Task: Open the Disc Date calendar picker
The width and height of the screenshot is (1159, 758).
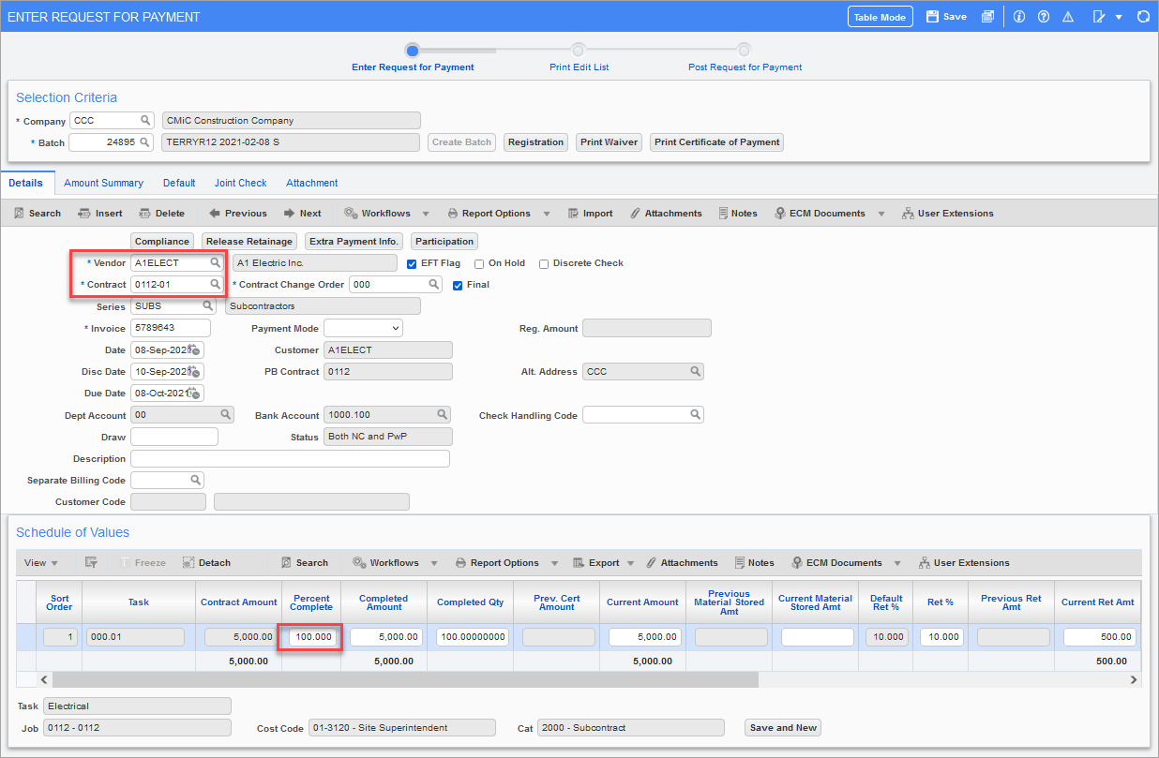Action: (194, 371)
